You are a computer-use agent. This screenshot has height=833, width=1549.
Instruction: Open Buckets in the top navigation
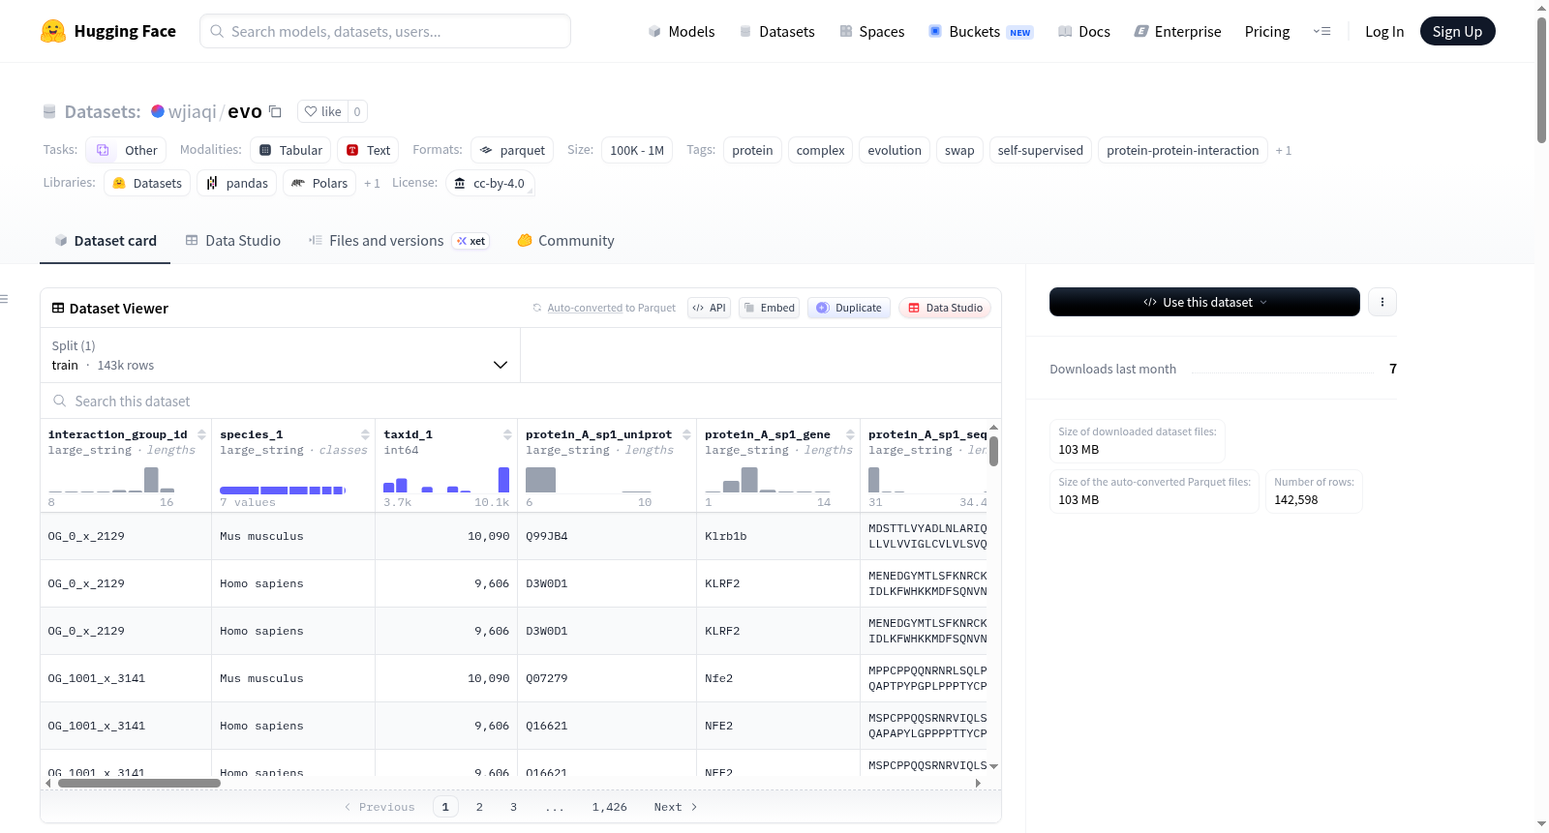tap(981, 31)
